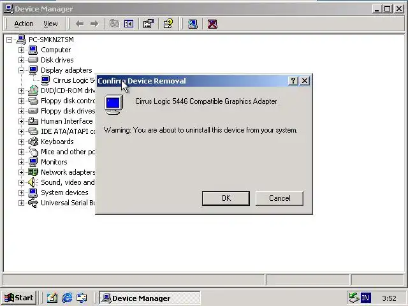
Task: Select the Disk drives icon
Action: (x=33, y=60)
